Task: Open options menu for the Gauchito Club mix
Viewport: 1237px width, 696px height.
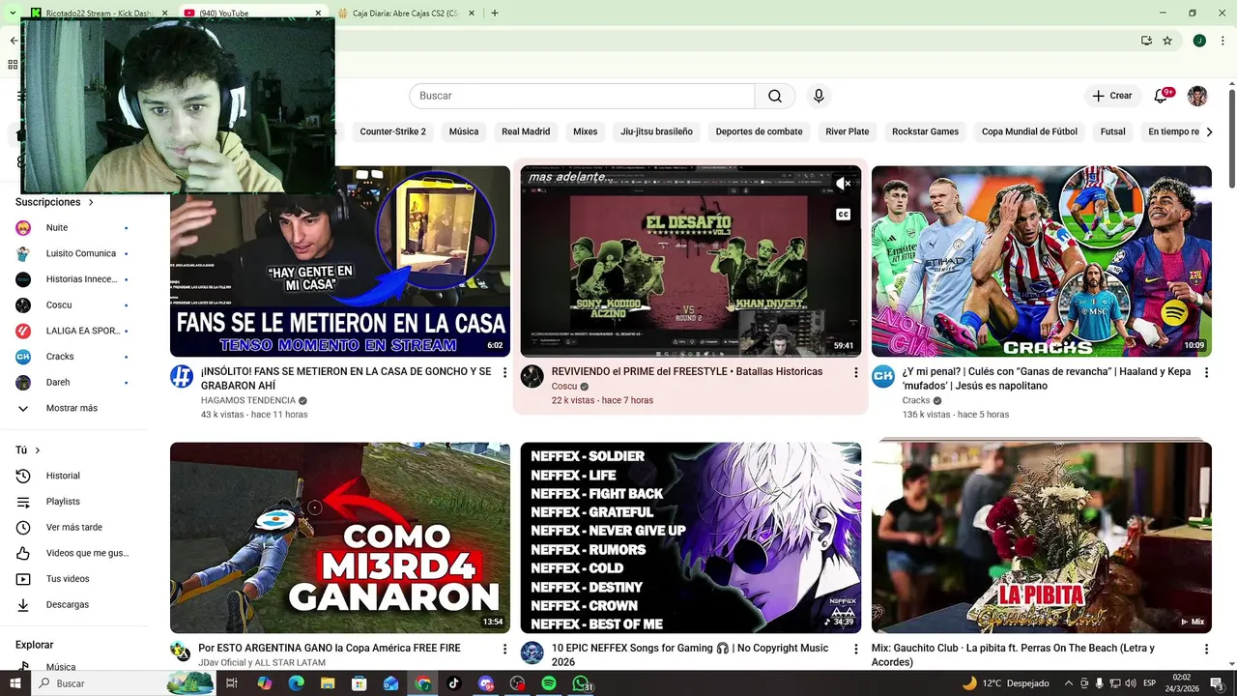Action: (1206, 650)
